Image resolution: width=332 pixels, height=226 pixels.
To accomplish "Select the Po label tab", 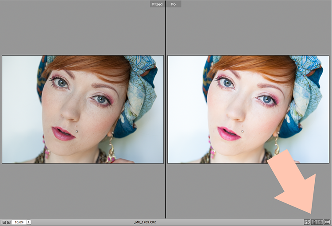I will (x=174, y=4).
